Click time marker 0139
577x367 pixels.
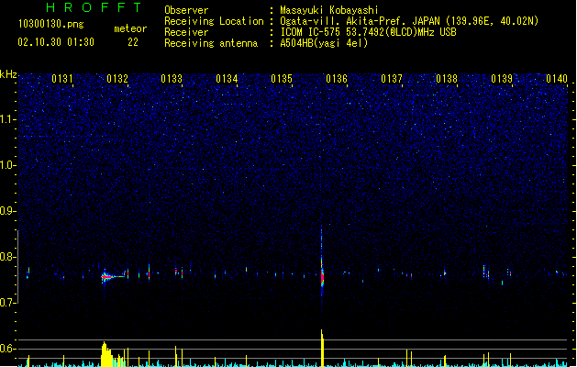pyautogui.click(x=502, y=78)
